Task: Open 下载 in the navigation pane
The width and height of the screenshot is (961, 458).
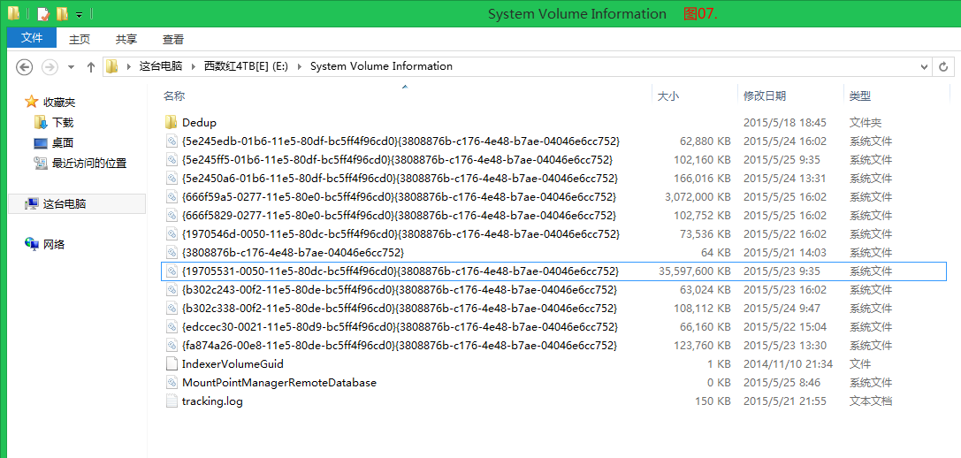Action: pos(63,123)
